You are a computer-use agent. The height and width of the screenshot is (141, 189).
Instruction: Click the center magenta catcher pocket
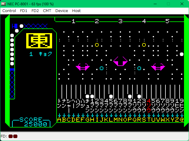click(x=120, y=61)
